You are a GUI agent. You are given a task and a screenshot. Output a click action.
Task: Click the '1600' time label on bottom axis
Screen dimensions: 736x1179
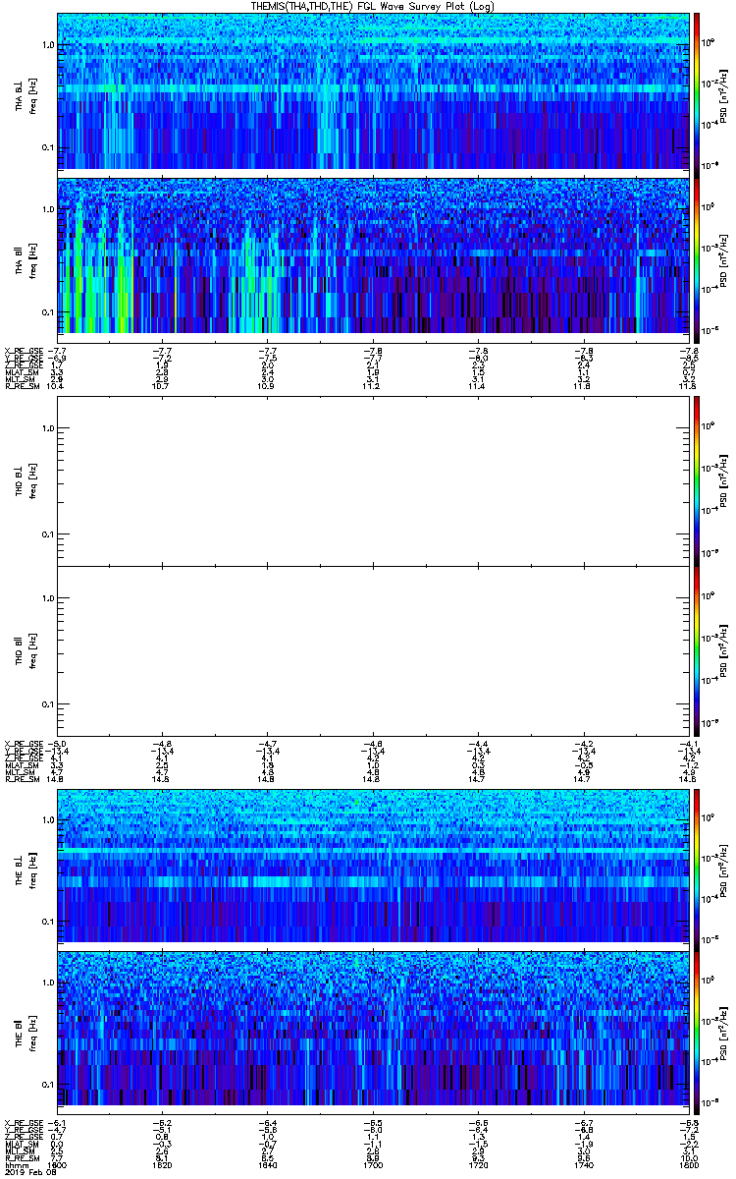[x=58, y=1165]
